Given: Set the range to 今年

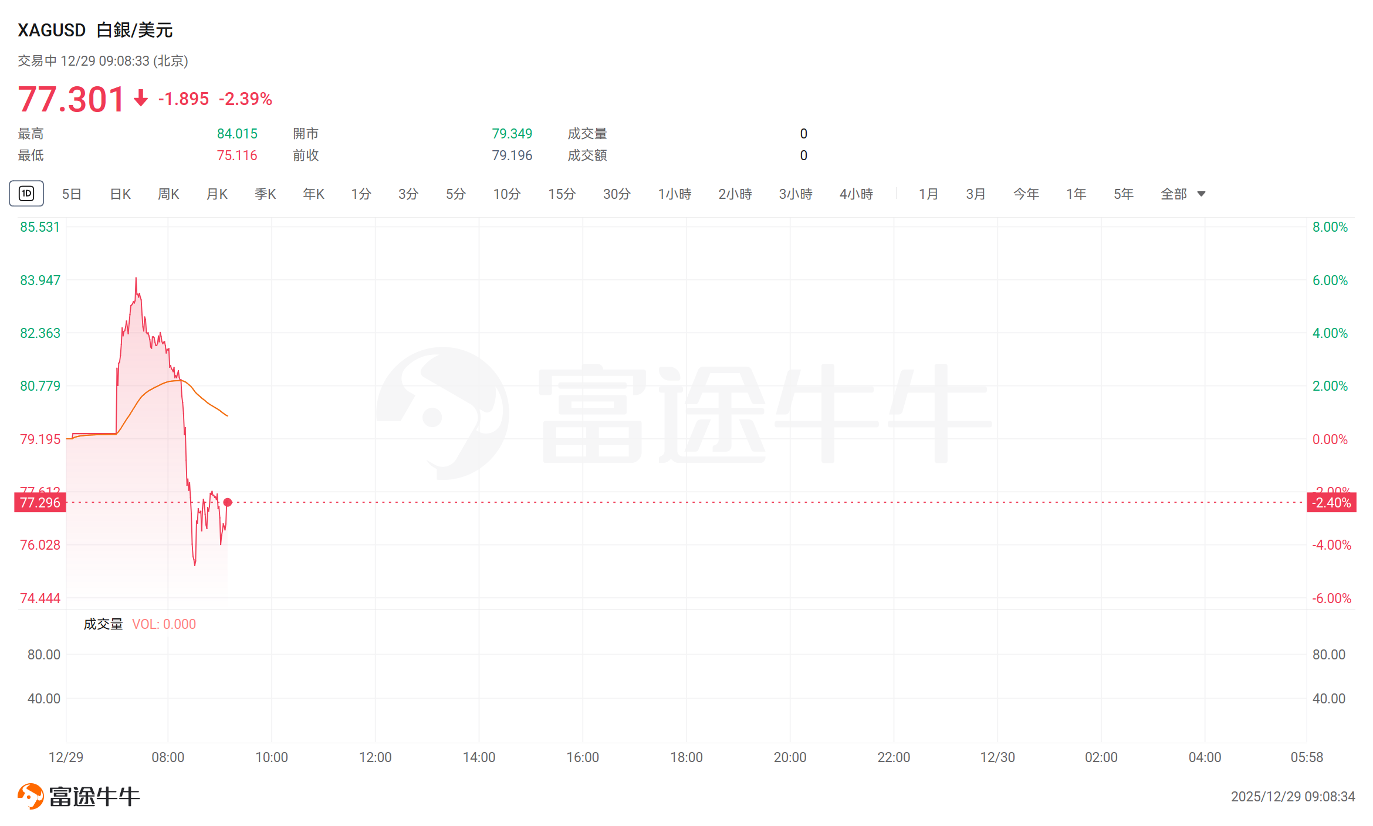Looking at the screenshot, I should pyautogui.click(x=1026, y=194).
